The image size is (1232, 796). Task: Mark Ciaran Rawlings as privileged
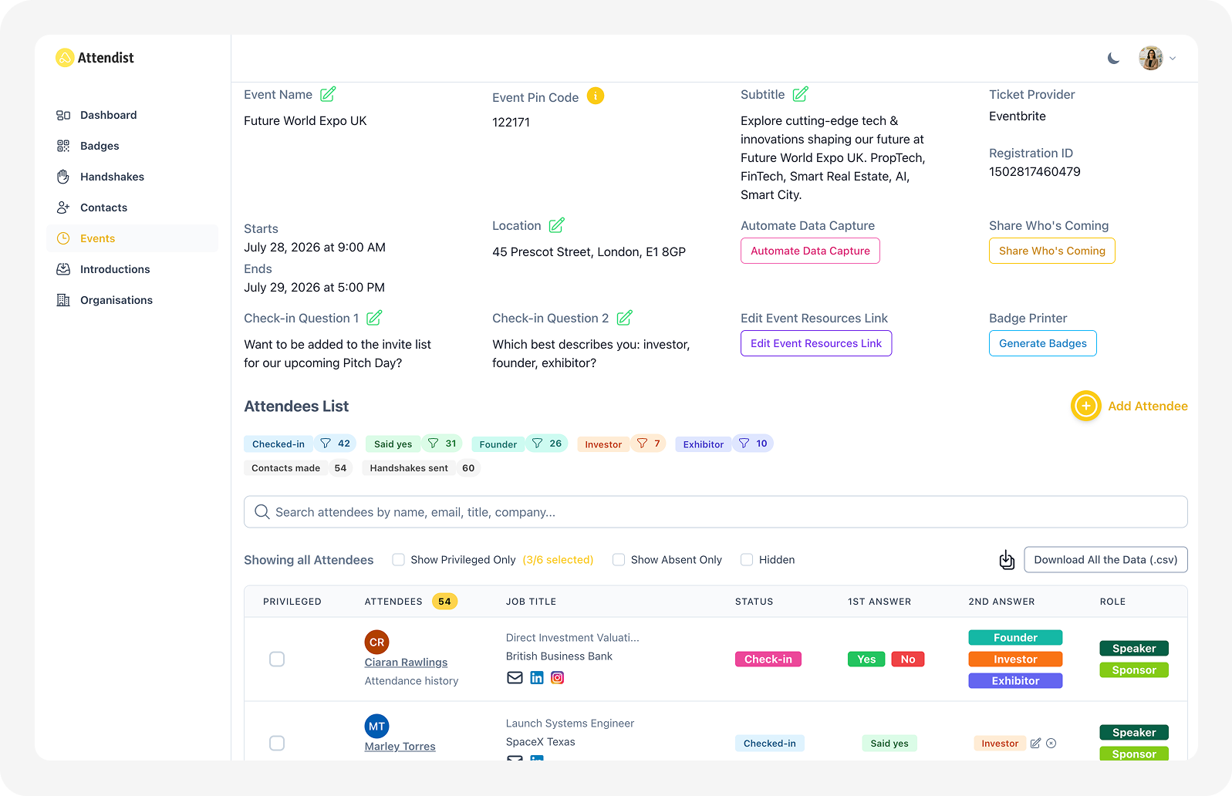click(277, 659)
